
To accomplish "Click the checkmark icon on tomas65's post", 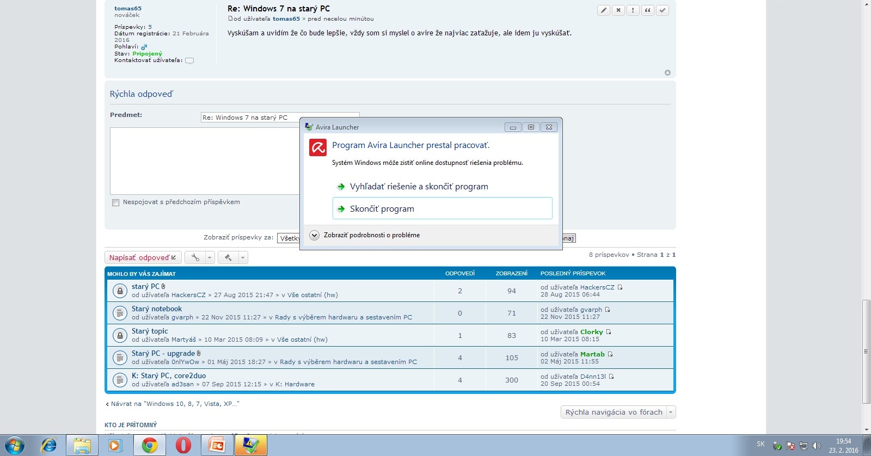I will 663,10.
